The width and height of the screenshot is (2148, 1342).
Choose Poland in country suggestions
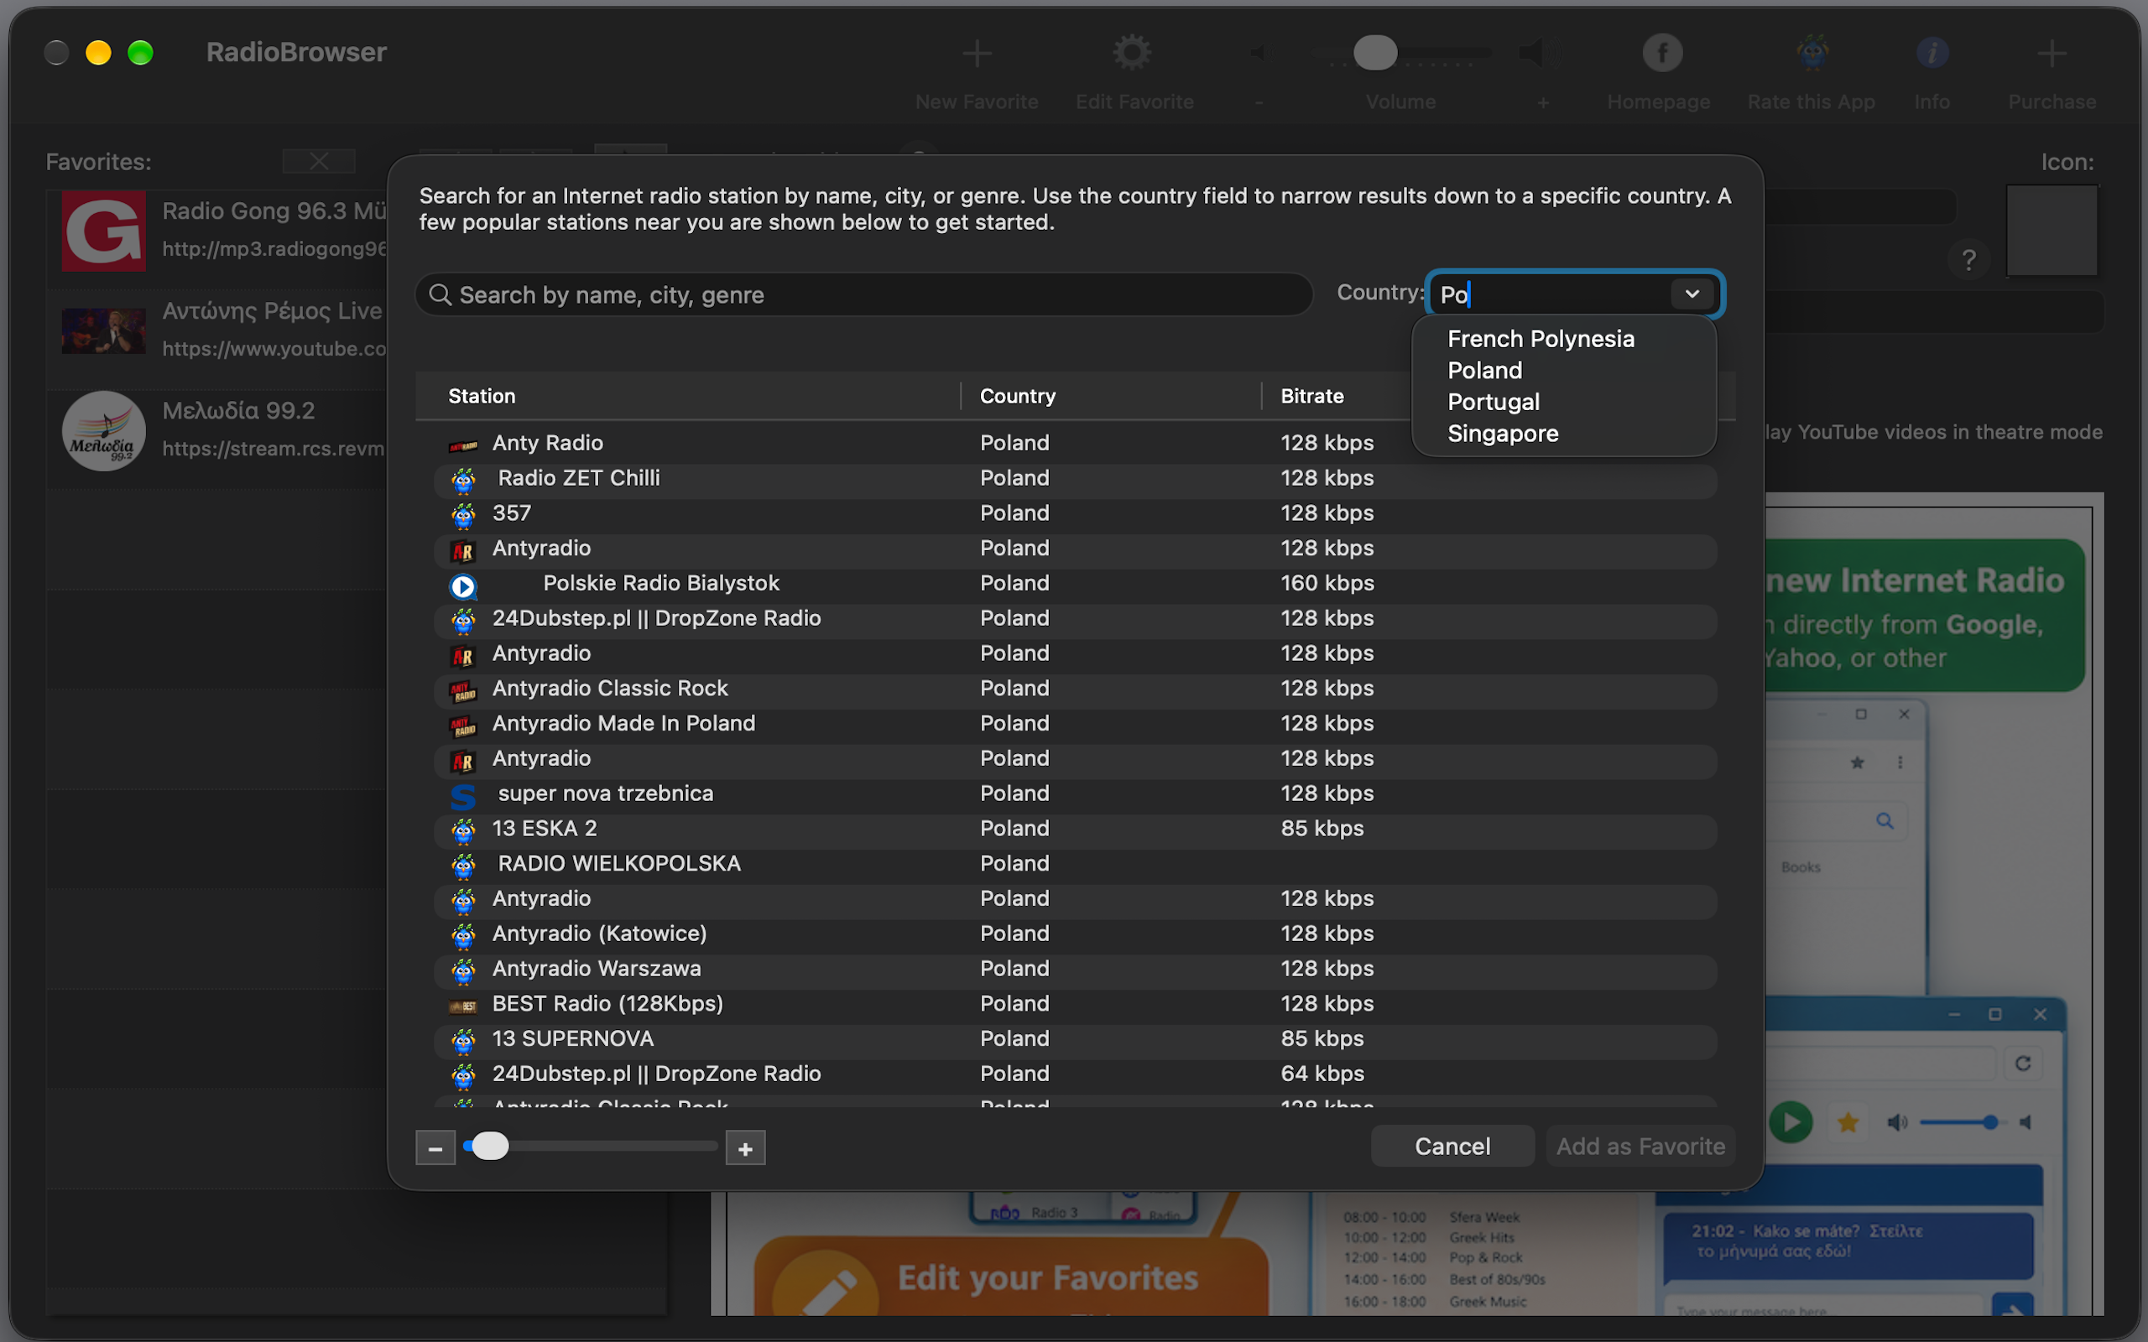[1484, 371]
